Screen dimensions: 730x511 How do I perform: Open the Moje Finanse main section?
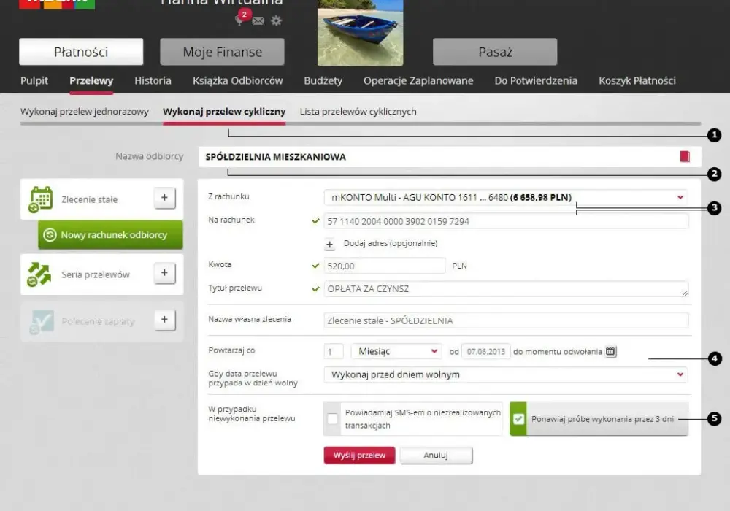(x=222, y=52)
